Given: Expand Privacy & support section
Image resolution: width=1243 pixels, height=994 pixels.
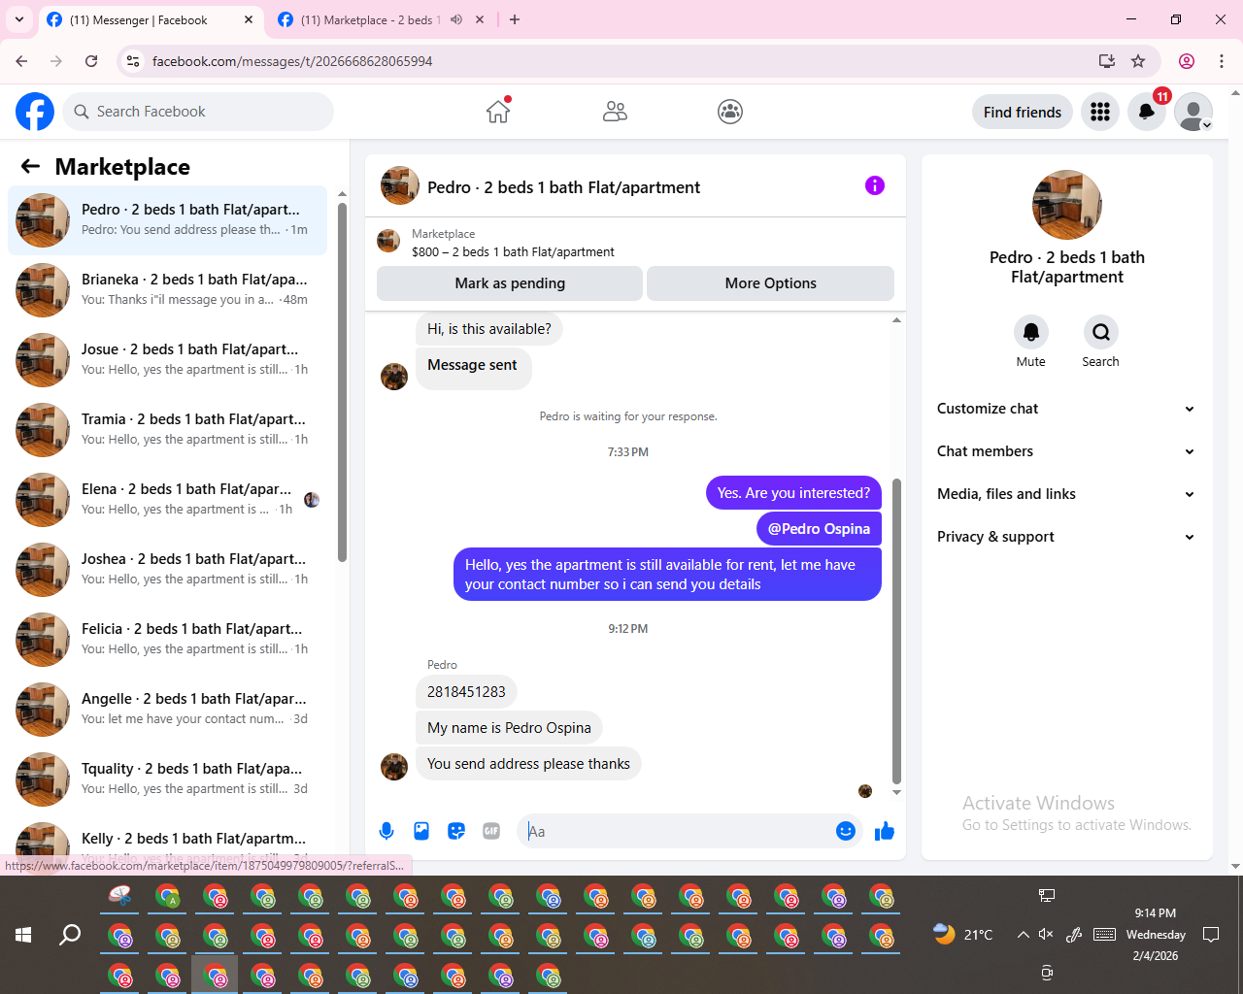Looking at the screenshot, I should point(1066,537).
